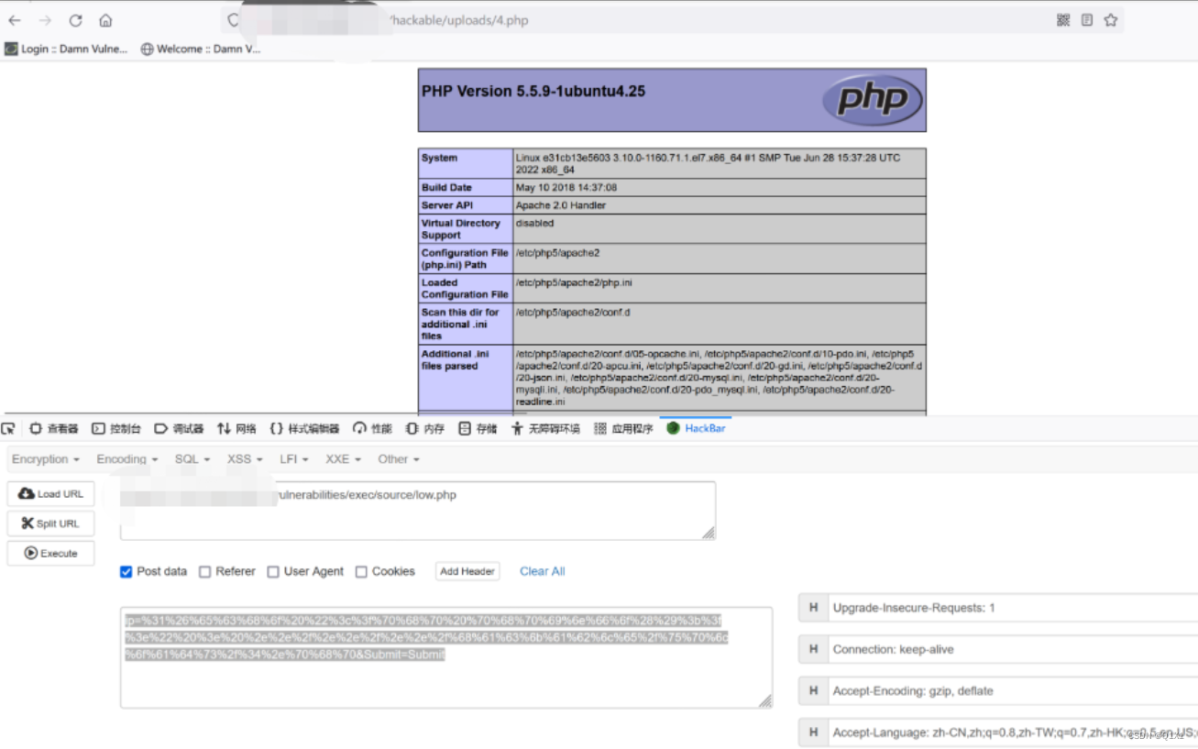Click the Clear All link
Screen dimensions: 1198x749
pyautogui.click(x=543, y=571)
